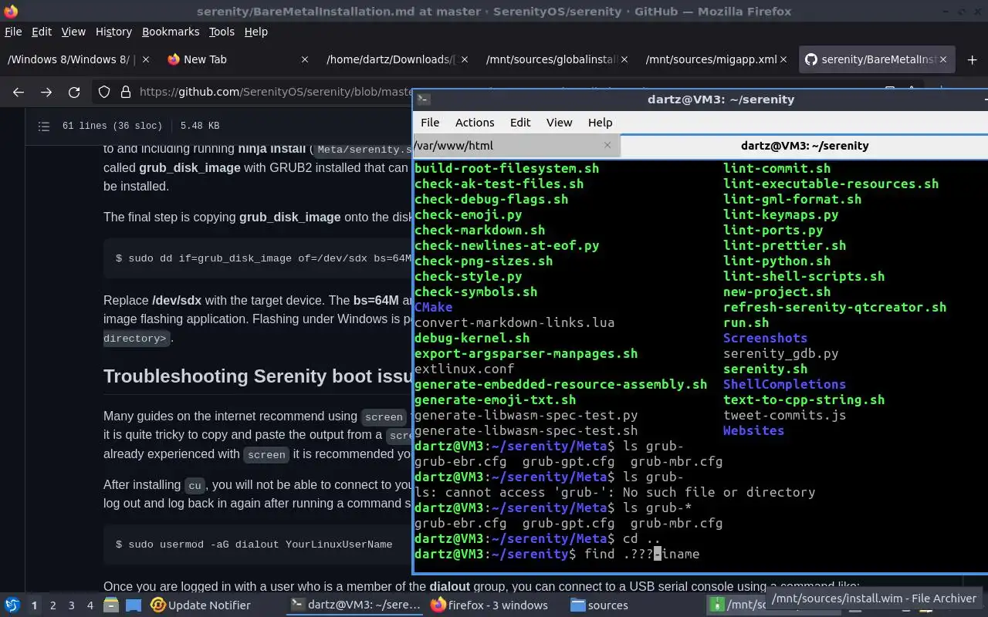The height and width of the screenshot is (617, 988).
Task: Click the Firefox URL address bar
Action: coord(276,92)
